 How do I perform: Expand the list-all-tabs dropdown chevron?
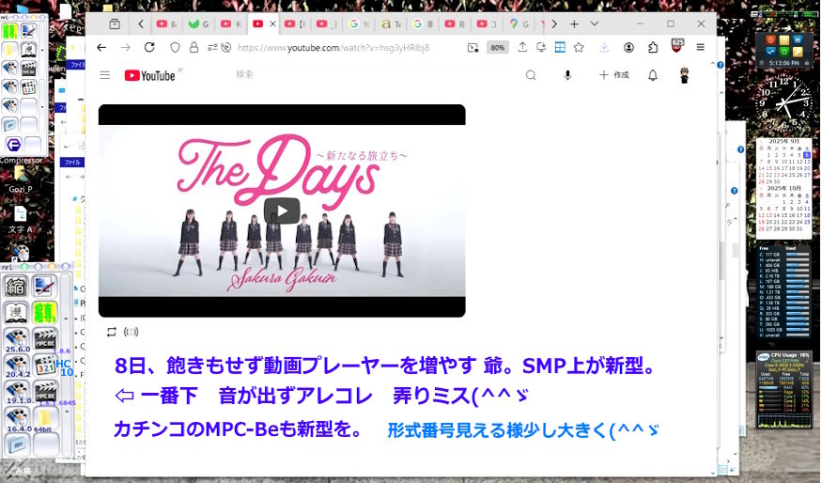coord(595,23)
